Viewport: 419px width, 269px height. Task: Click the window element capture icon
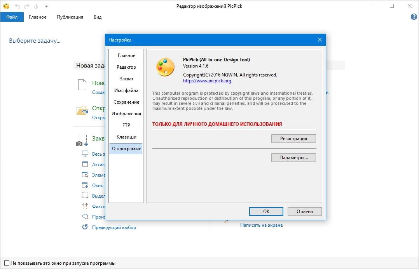click(85, 175)
